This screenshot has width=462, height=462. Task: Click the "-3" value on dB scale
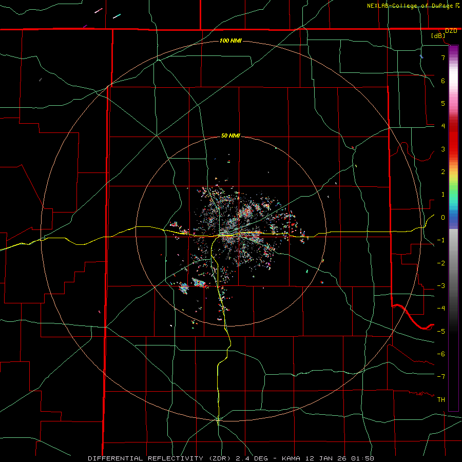click(x=441, y=286)
